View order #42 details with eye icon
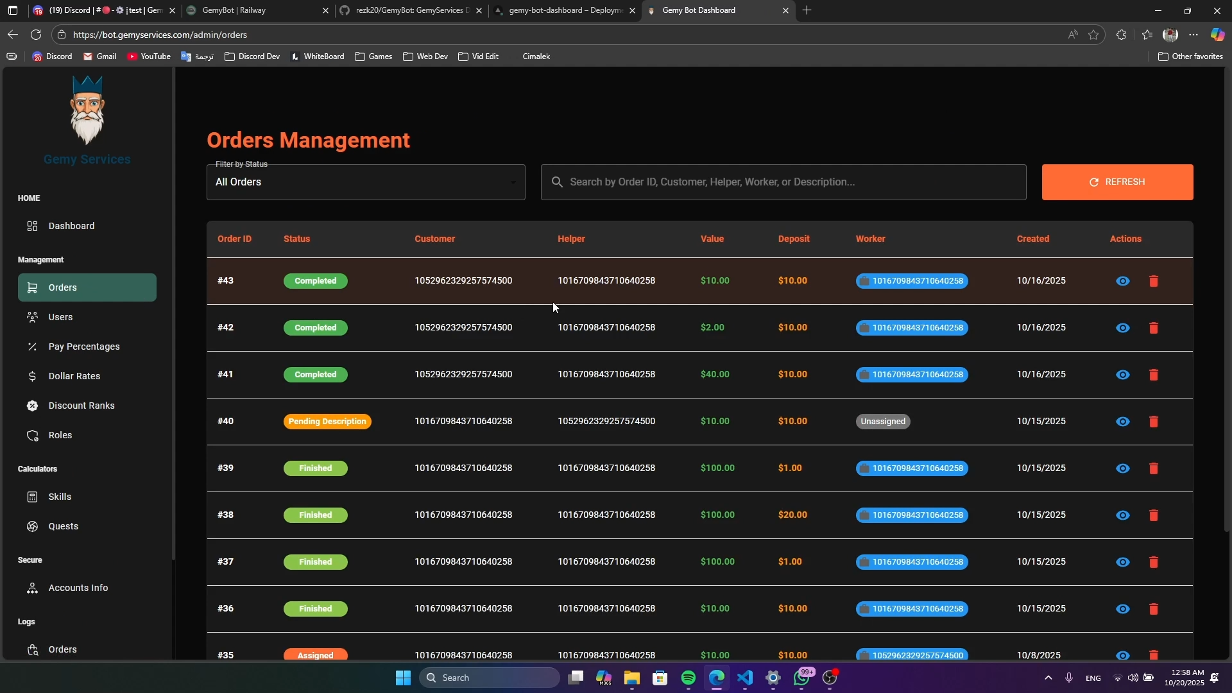The width and height of the screenshot is (1232, 693). pos(1122,328)
